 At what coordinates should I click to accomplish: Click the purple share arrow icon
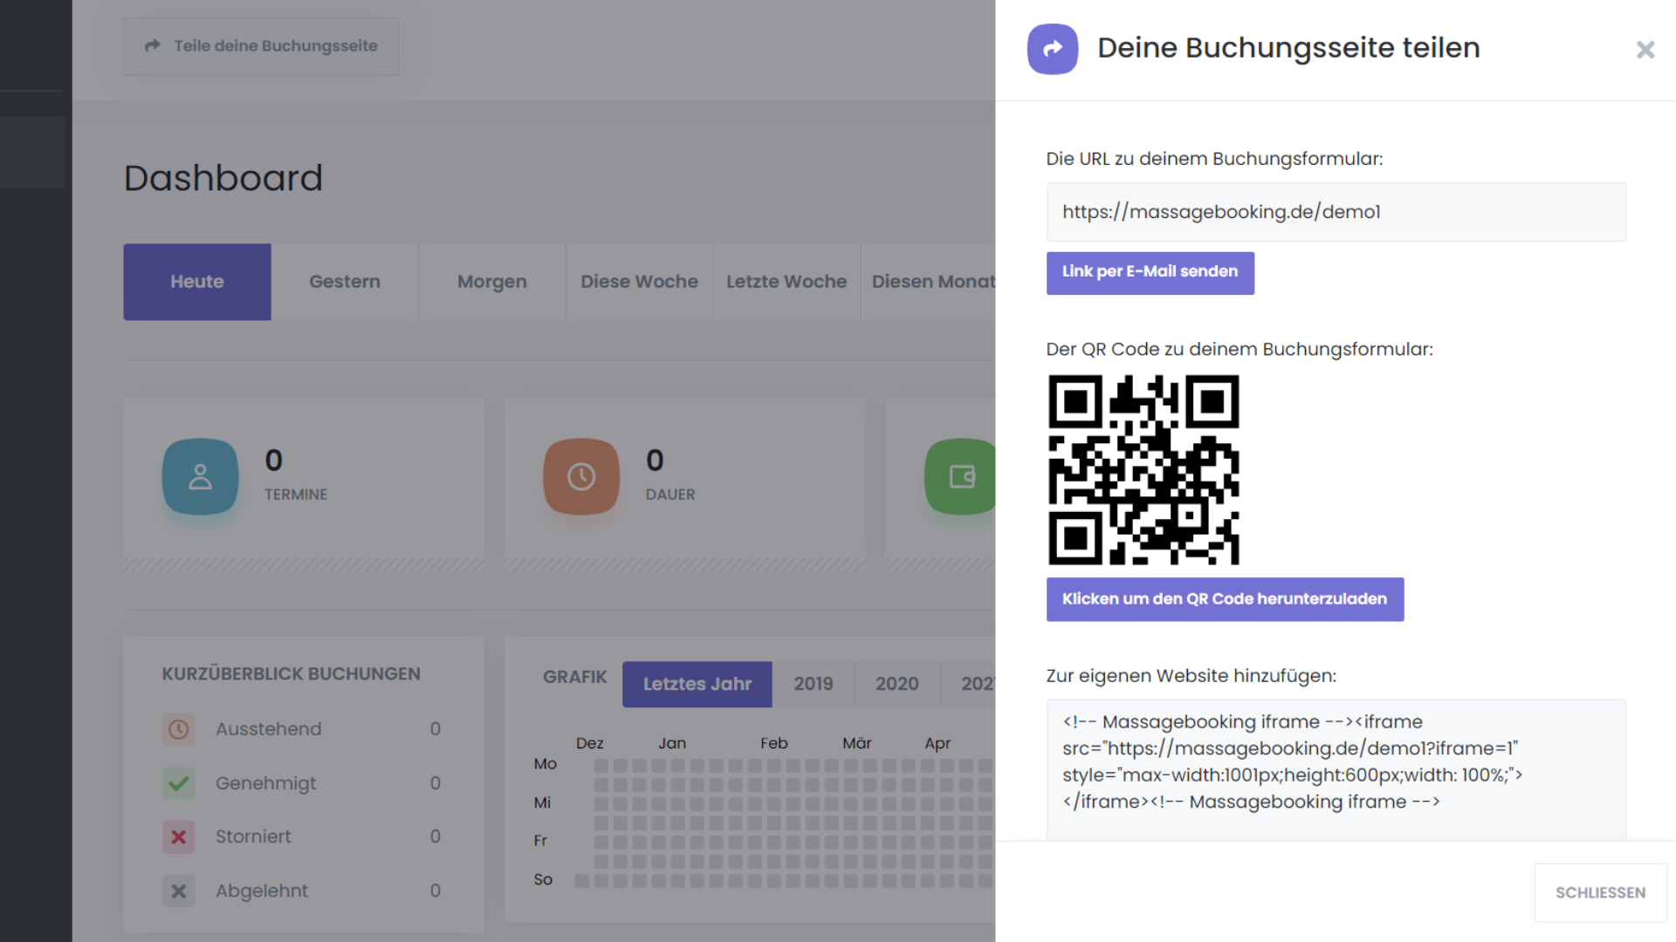(1052, 49)
